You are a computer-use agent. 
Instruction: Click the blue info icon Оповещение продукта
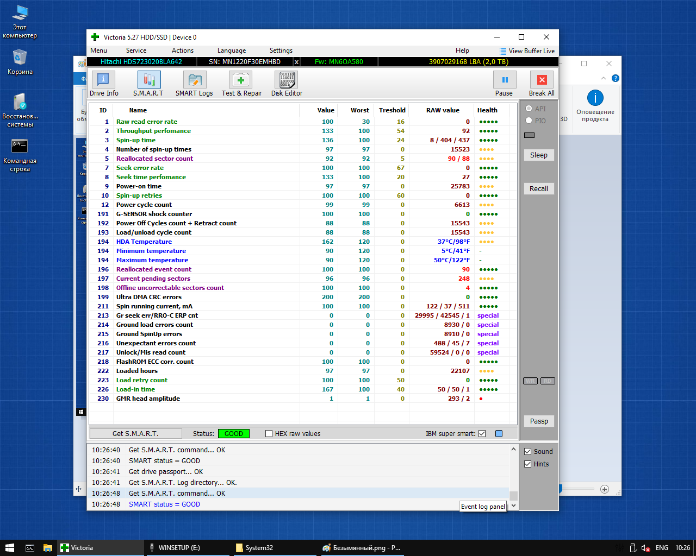tap(595, 98)
